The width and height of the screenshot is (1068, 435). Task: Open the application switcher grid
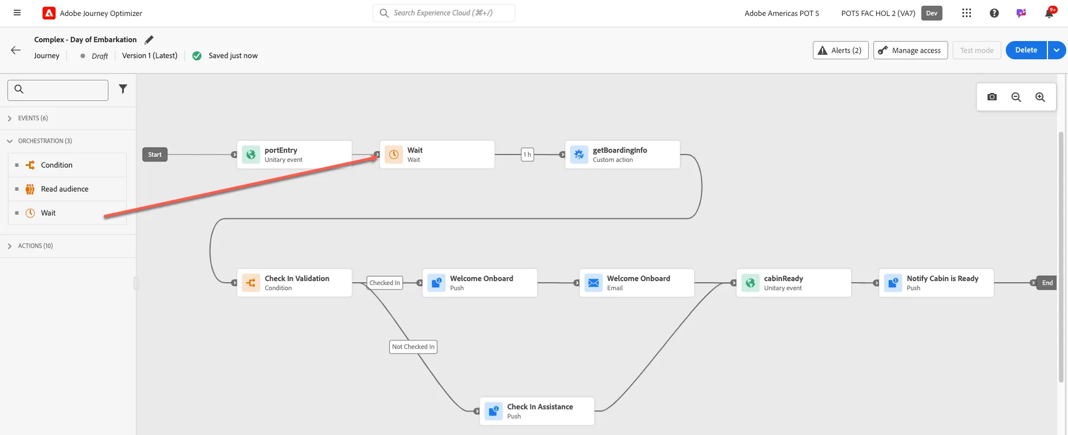966,13
